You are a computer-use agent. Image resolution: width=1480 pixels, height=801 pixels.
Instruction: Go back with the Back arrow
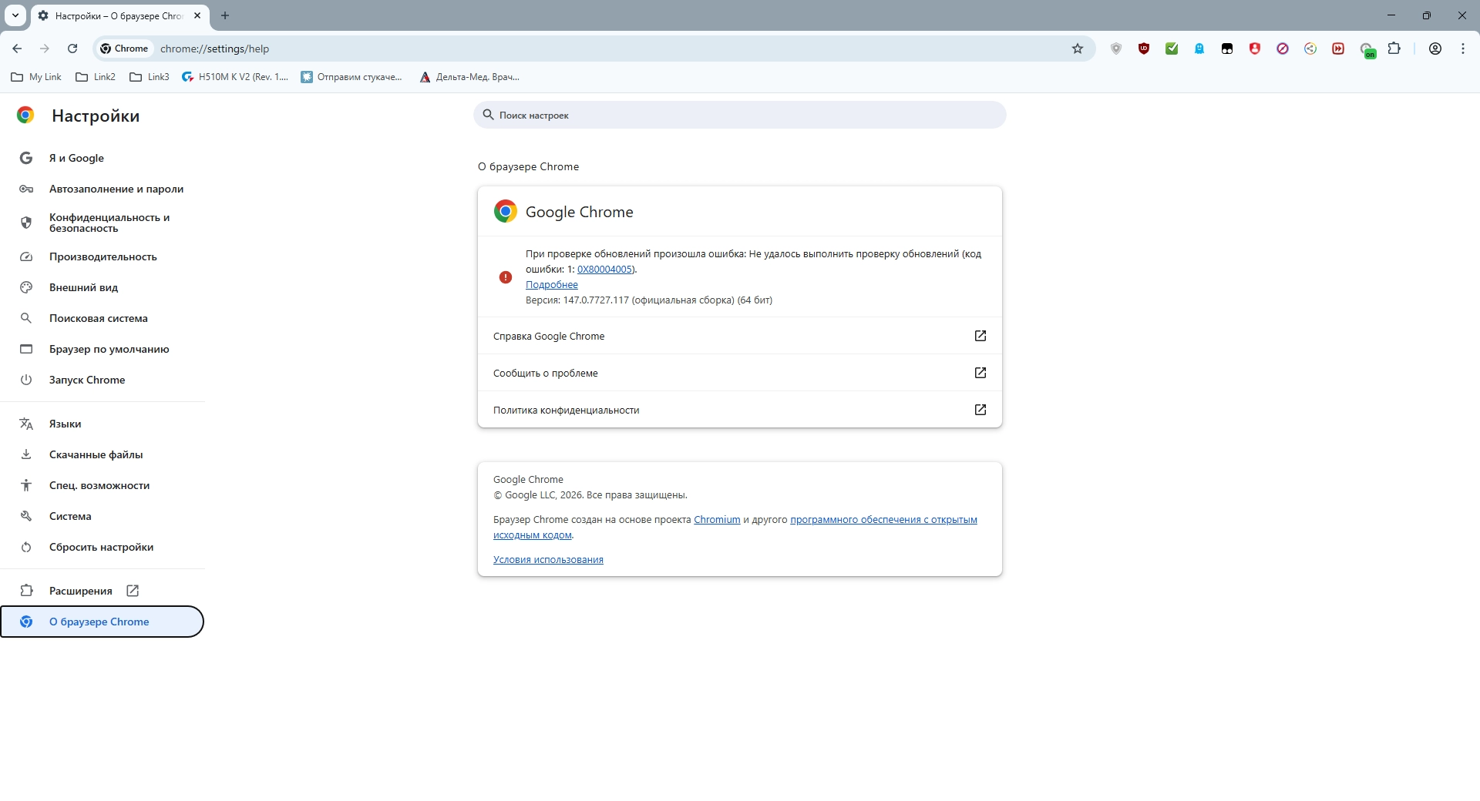tap(17, 49)
